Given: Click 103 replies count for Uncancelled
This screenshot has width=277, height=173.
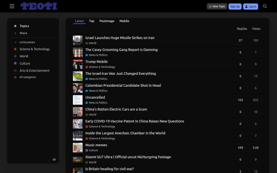Looking at the screenshot, I should (x=240, y=100).
